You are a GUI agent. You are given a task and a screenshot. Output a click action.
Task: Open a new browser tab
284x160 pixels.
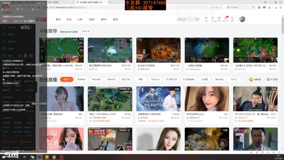(x=110, y=2)
